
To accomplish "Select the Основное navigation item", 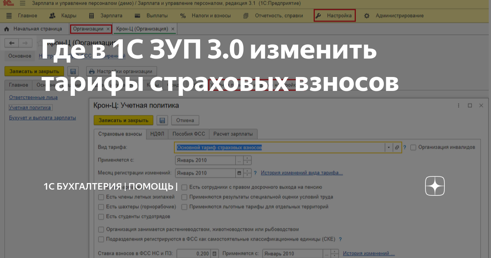I will 20,56.
